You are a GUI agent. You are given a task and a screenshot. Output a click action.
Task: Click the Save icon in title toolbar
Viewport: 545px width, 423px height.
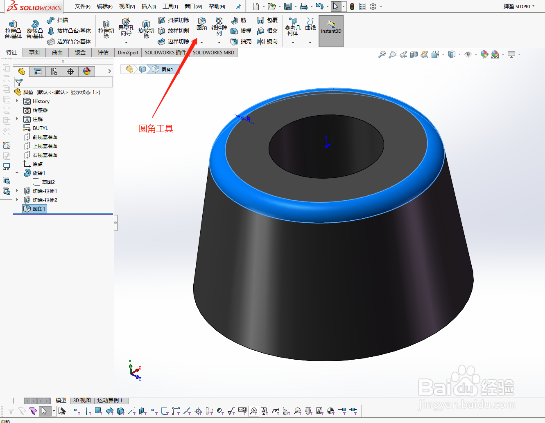[x=288, y=7]
